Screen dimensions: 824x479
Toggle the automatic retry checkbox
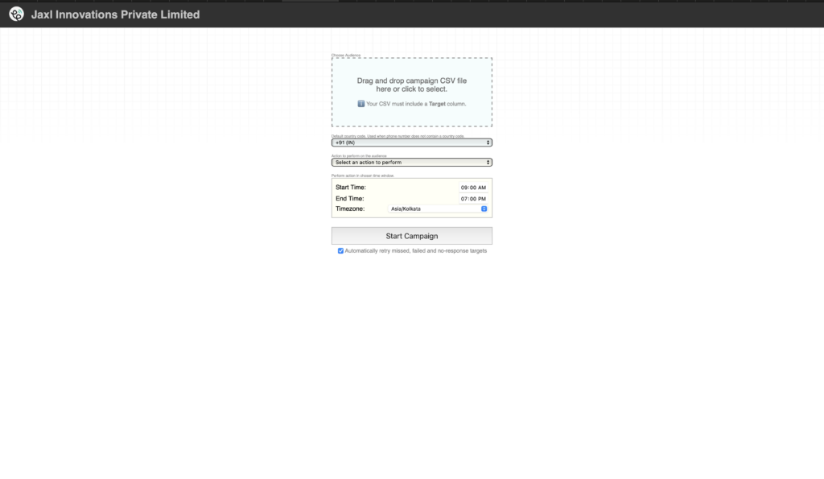click(340, 251)
